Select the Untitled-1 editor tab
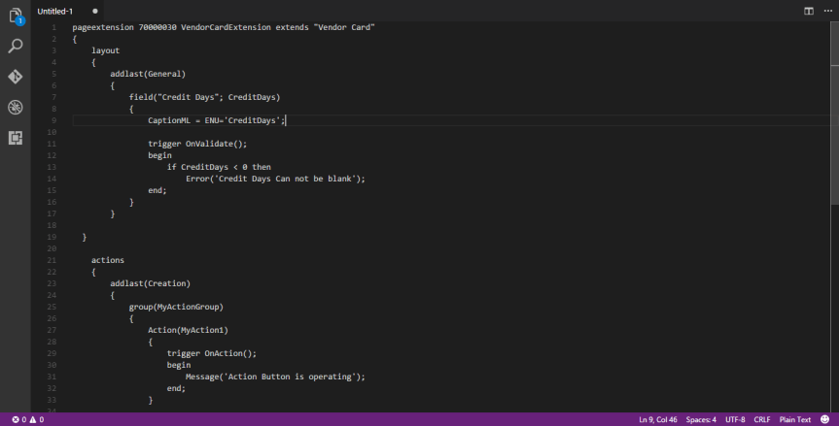The height and width of the screenshot is (426, 839). click(x=67, y=12)
